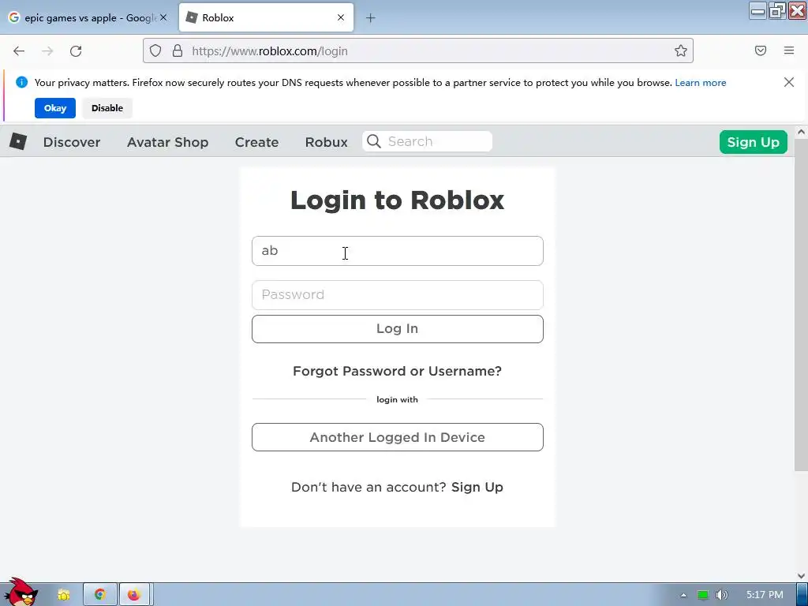Click the Log In button

point(398,329)
